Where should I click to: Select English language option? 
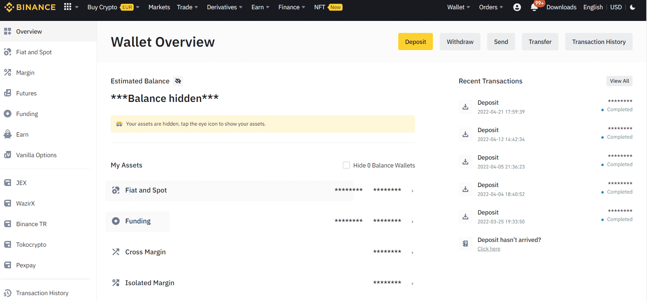pos(593,7)
